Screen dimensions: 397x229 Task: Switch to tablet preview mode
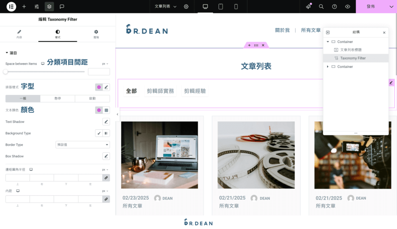click(x=220, y=6)
